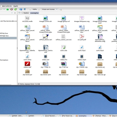Select the office_texto.wri pen icon
The image size is (117, 117).
pyautogui.click(x=45, y=36)
